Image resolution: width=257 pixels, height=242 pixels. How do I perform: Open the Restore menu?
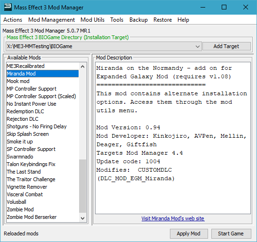click(162, 20)
